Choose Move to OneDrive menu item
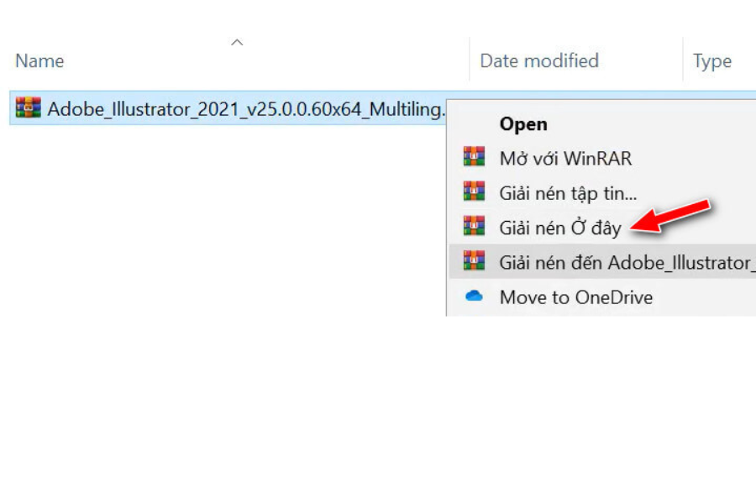Viewport: 756px width, 504px height. [575, 297]
